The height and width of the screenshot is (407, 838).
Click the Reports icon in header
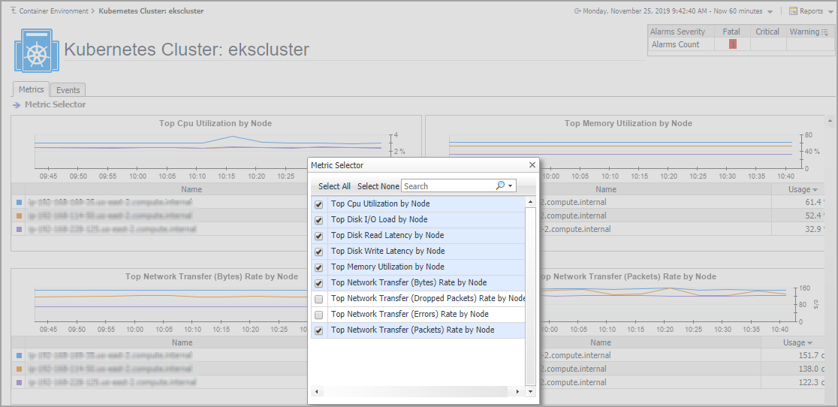click(793, 11)
